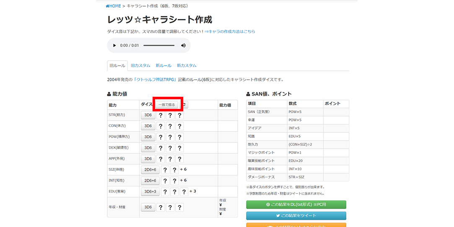Roll 3D6+3 for EDU(教育)
The image size is (454, 227).
150,191
